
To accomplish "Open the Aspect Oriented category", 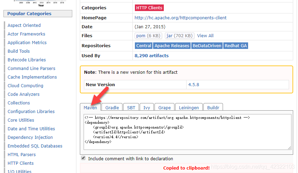I will (24, 25).
